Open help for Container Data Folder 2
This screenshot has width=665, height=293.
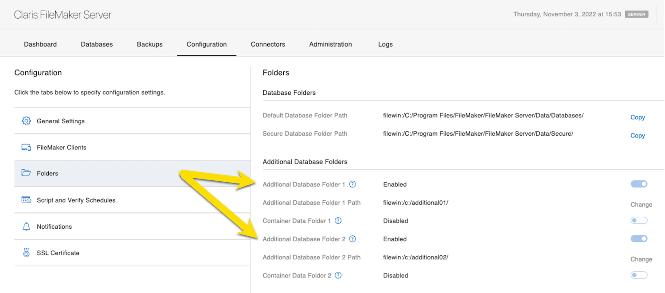pos(338,275)
